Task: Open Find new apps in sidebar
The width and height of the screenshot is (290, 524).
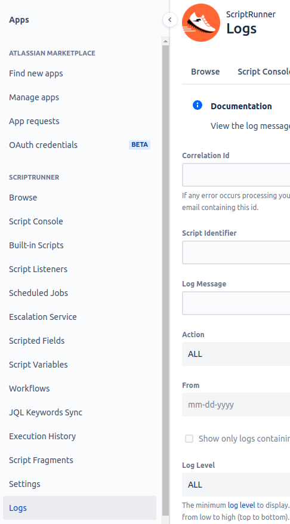Action: [x=36, y=73]
